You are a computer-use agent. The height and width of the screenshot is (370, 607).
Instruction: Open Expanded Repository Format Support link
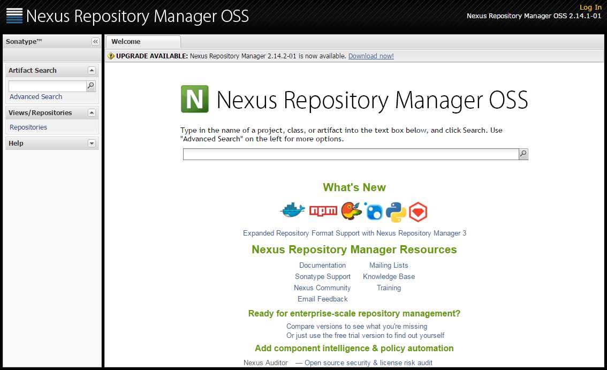pyautogui.click(x=354, y=233)
